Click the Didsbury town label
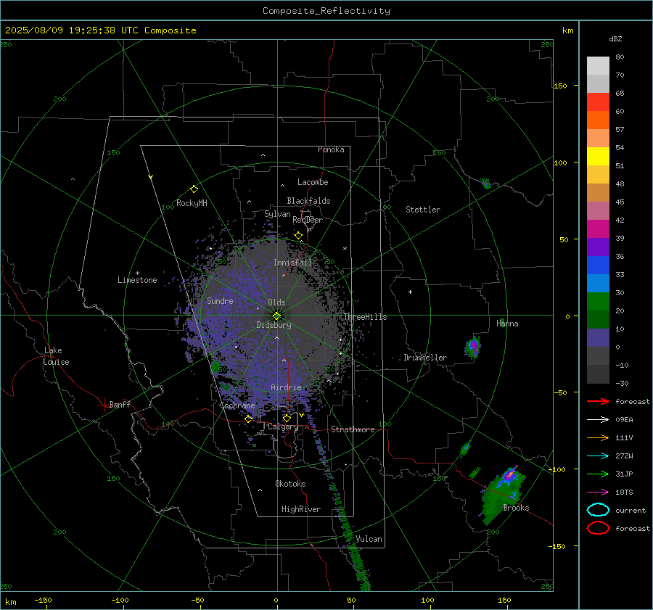The width and height of the screenshot is (653, 610). click(274, 325)
